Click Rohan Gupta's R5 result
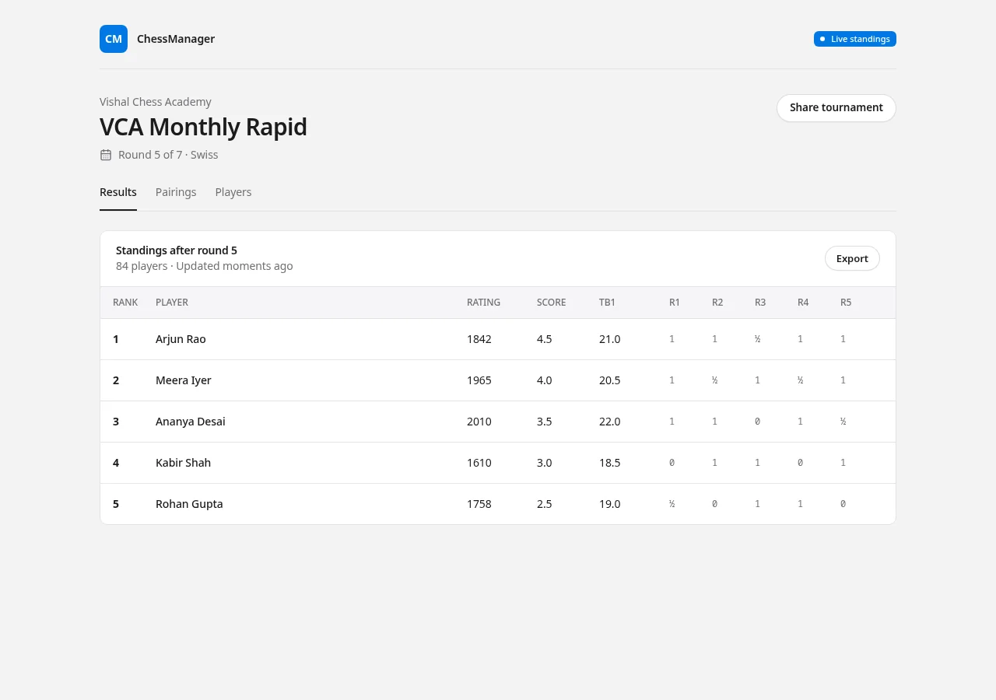The image size is (996, 700). (x=843, y=504)
